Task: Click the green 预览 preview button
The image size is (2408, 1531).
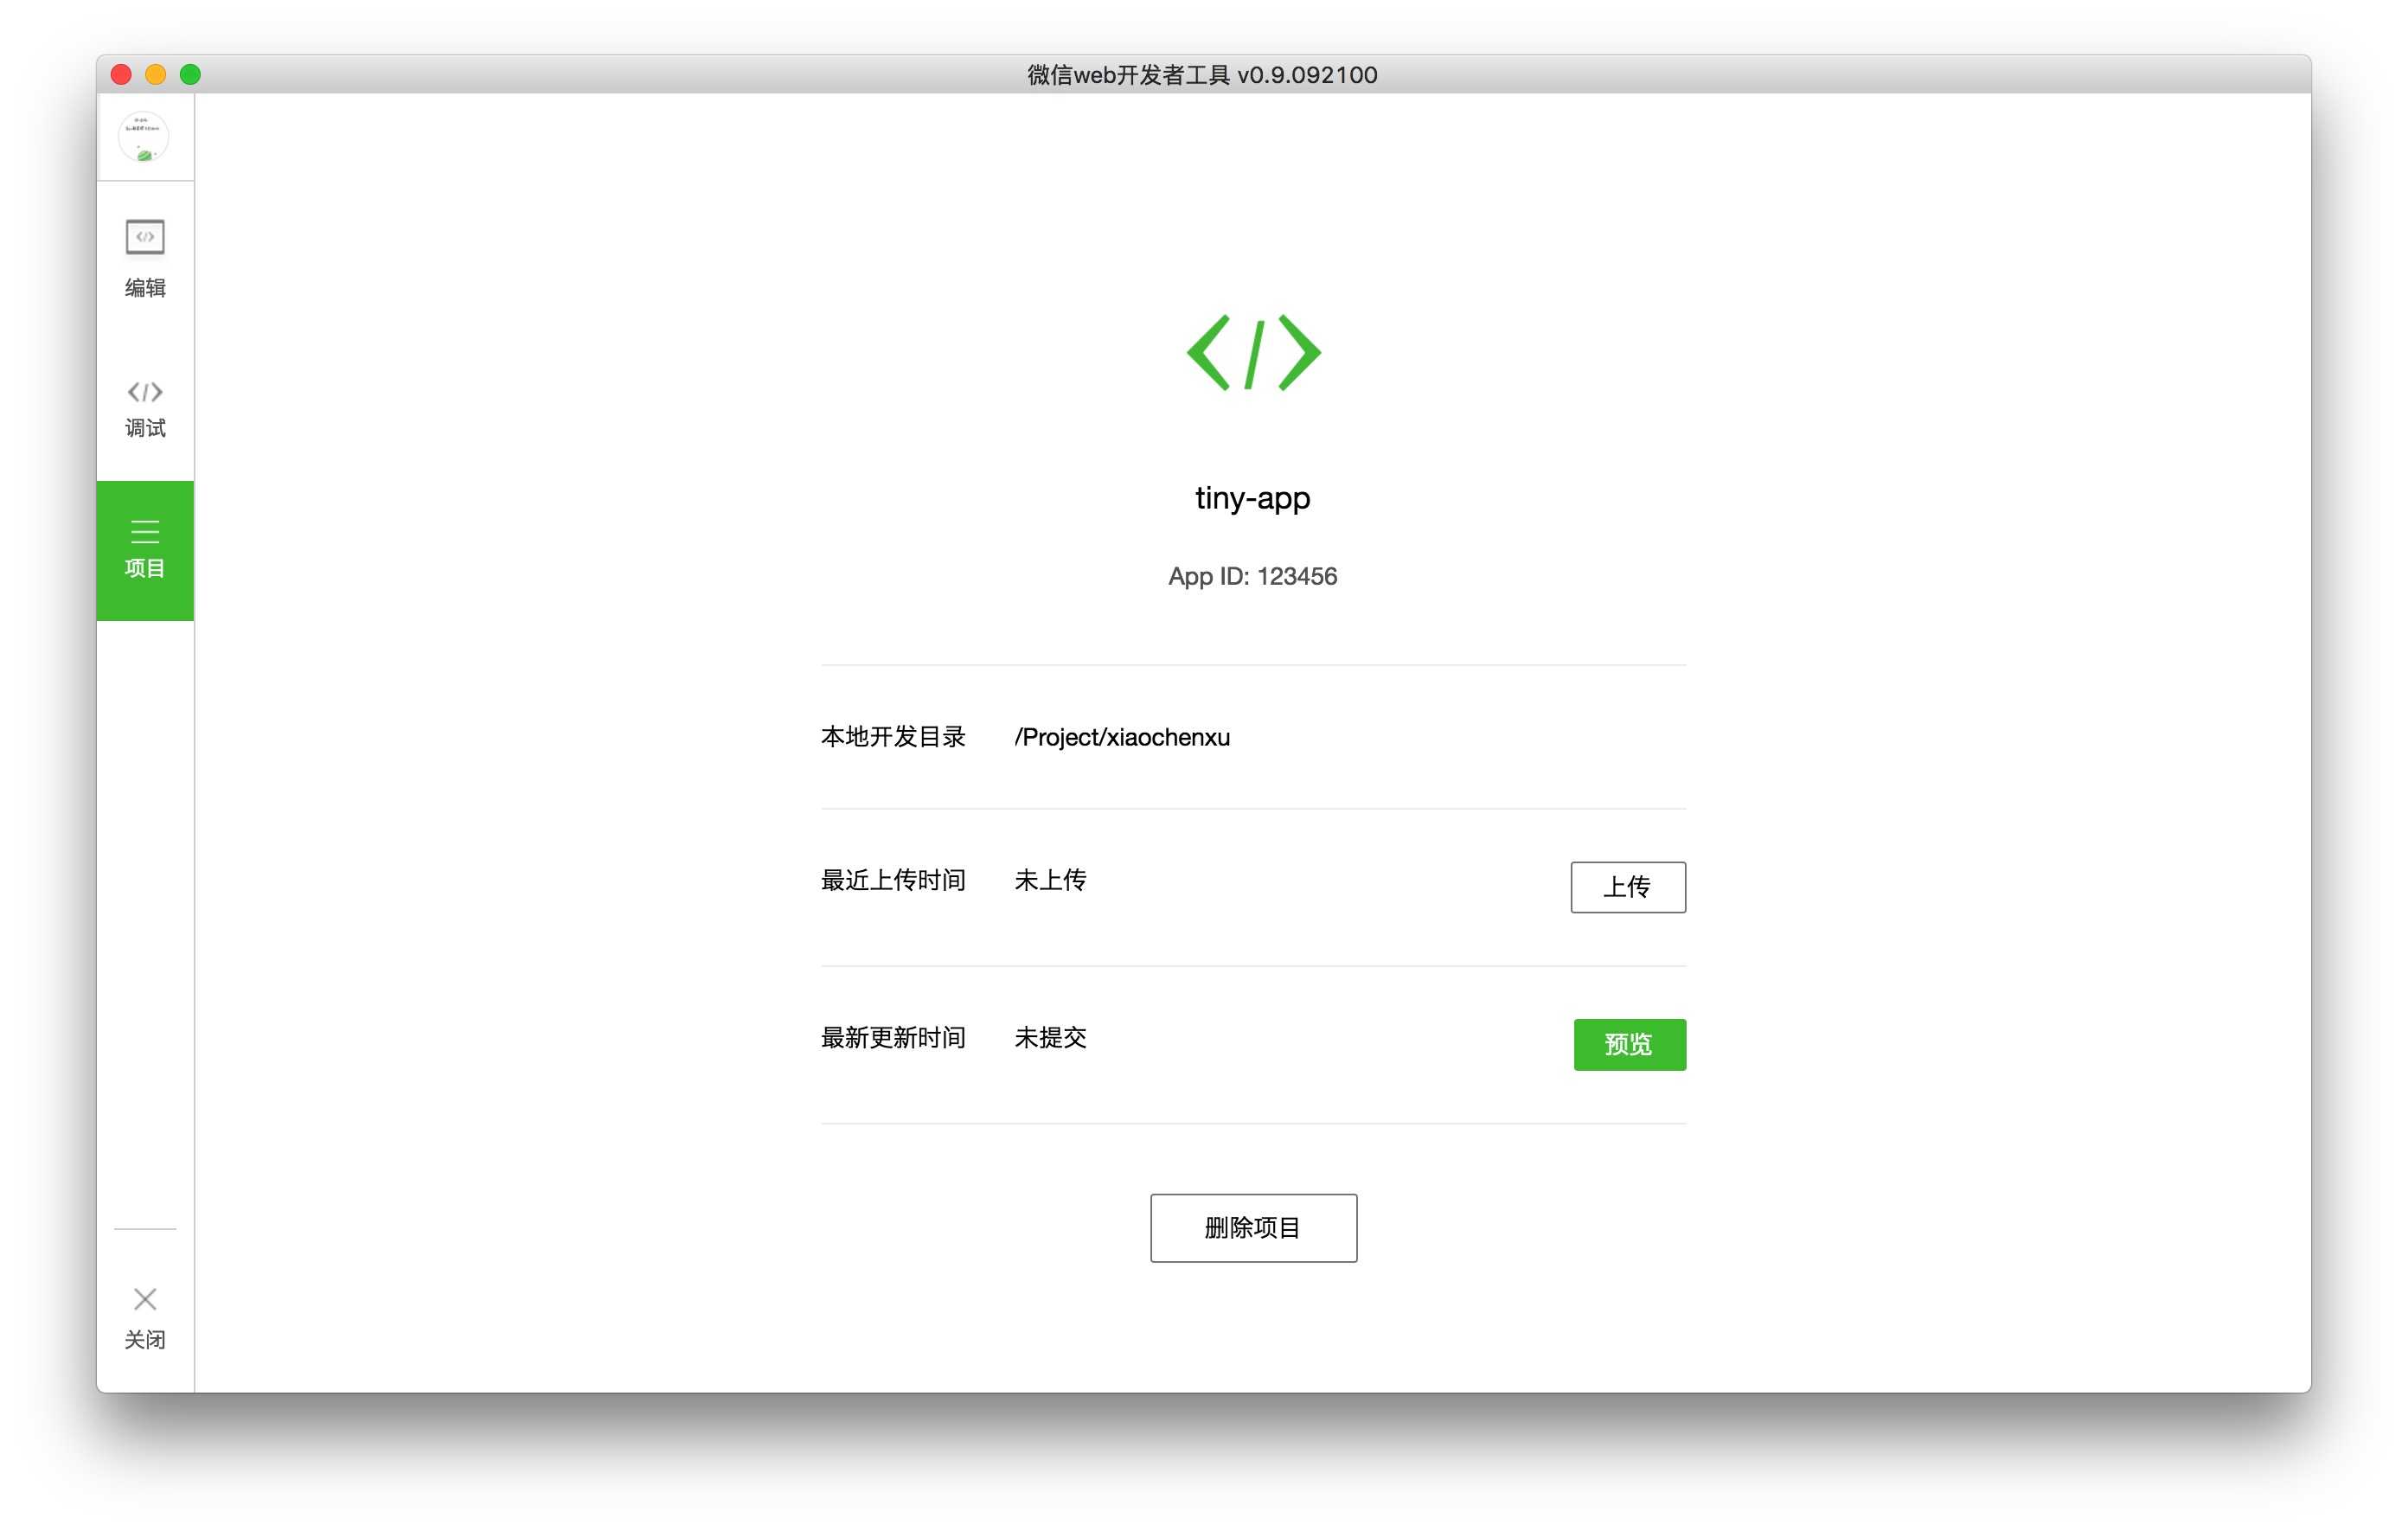Action: click(x=1629, y=1044)
